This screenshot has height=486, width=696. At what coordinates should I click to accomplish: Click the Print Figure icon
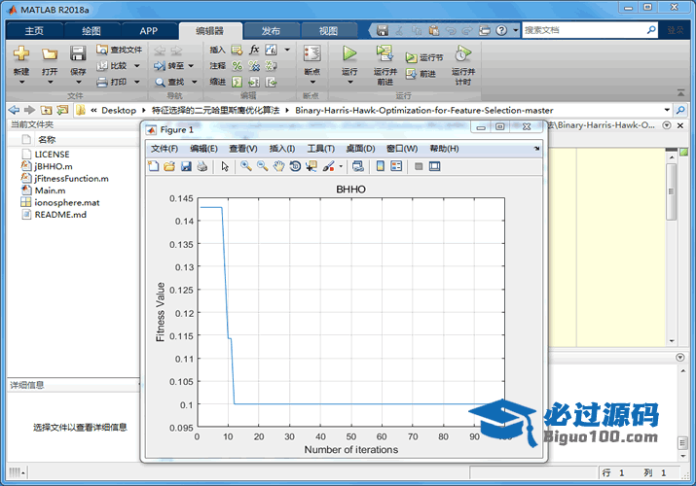(x=201, y=166)
